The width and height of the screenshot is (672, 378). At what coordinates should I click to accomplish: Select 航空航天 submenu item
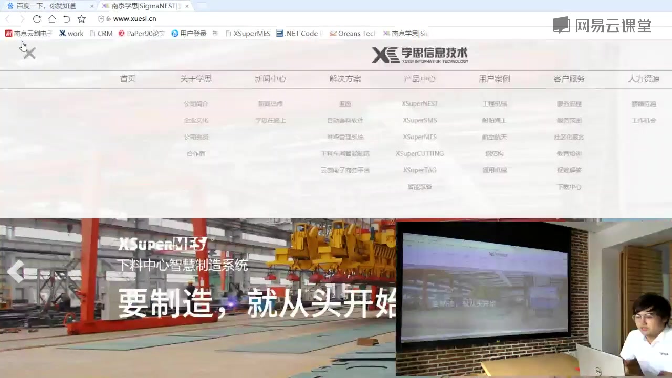494,137
